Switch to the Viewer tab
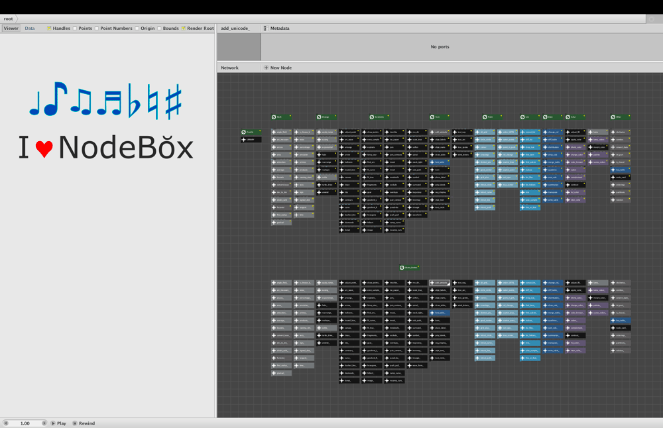The image size is (663, 428). pyautogui.click(x=11, y=28)
